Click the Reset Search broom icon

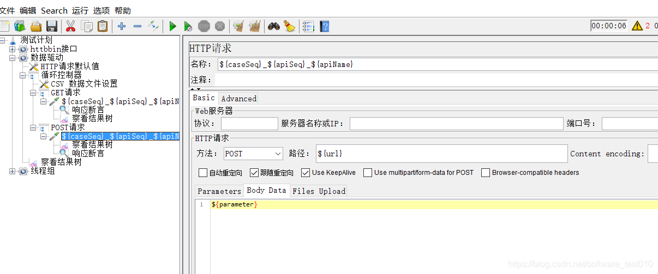click(289, 26)
